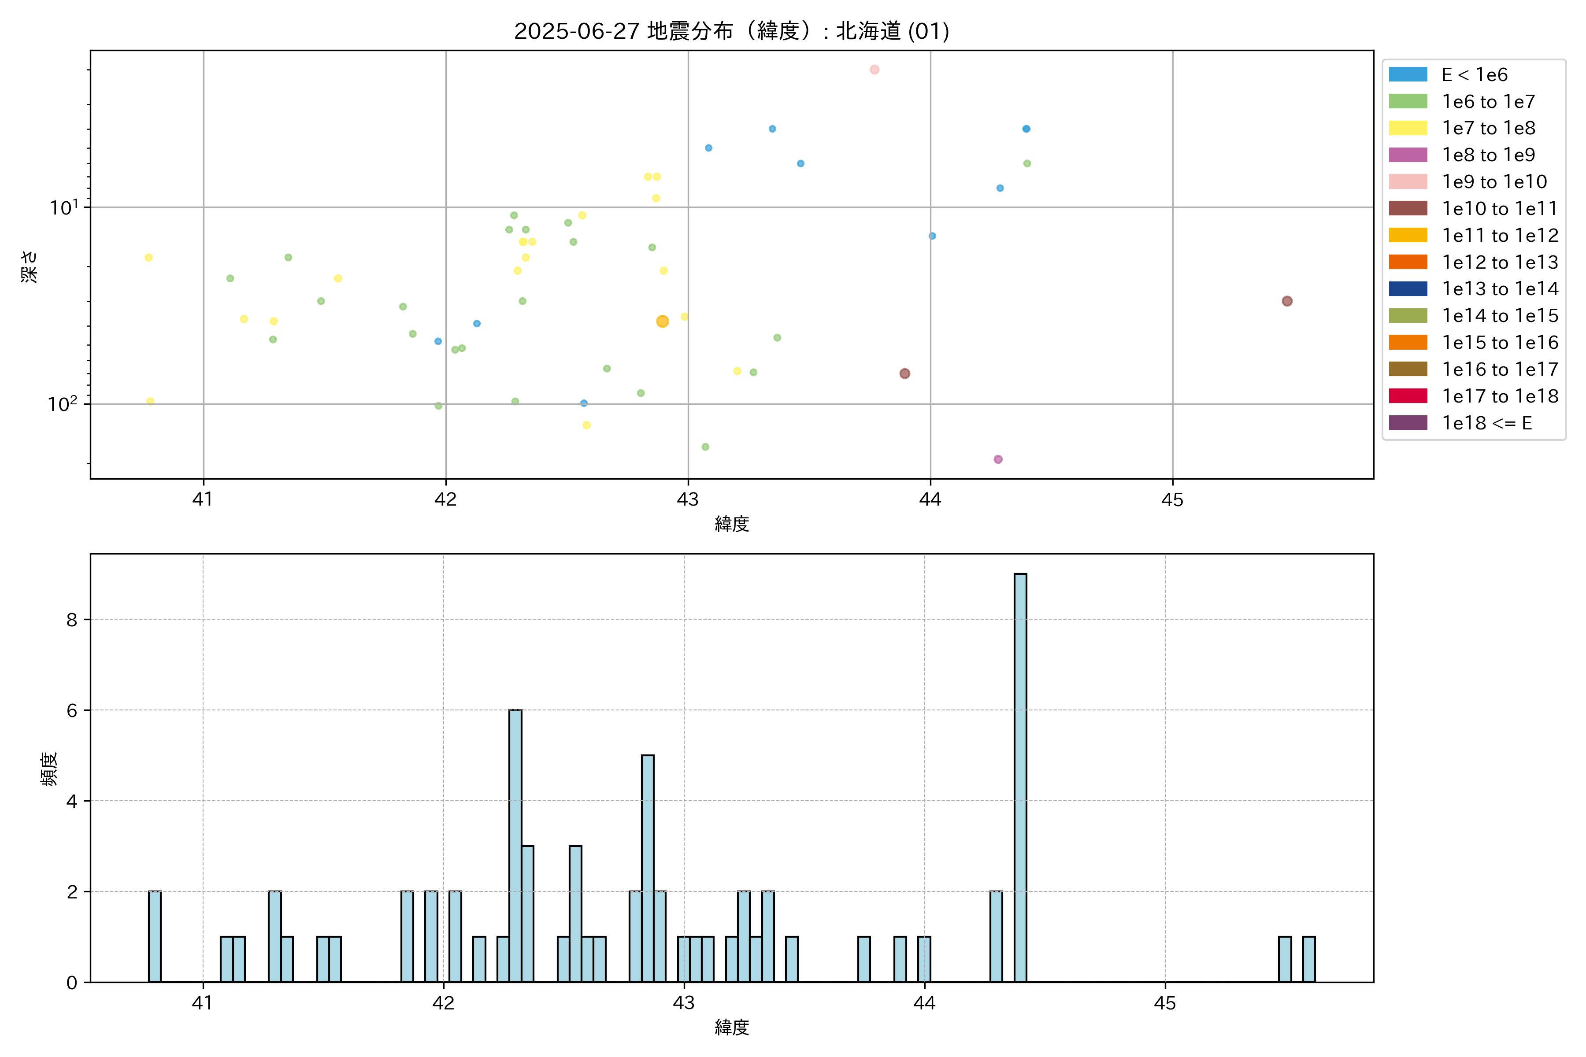Click the purple scatter point near the bottom
The width and height of the screenshot is (1586, 1057).
[998, 459]
